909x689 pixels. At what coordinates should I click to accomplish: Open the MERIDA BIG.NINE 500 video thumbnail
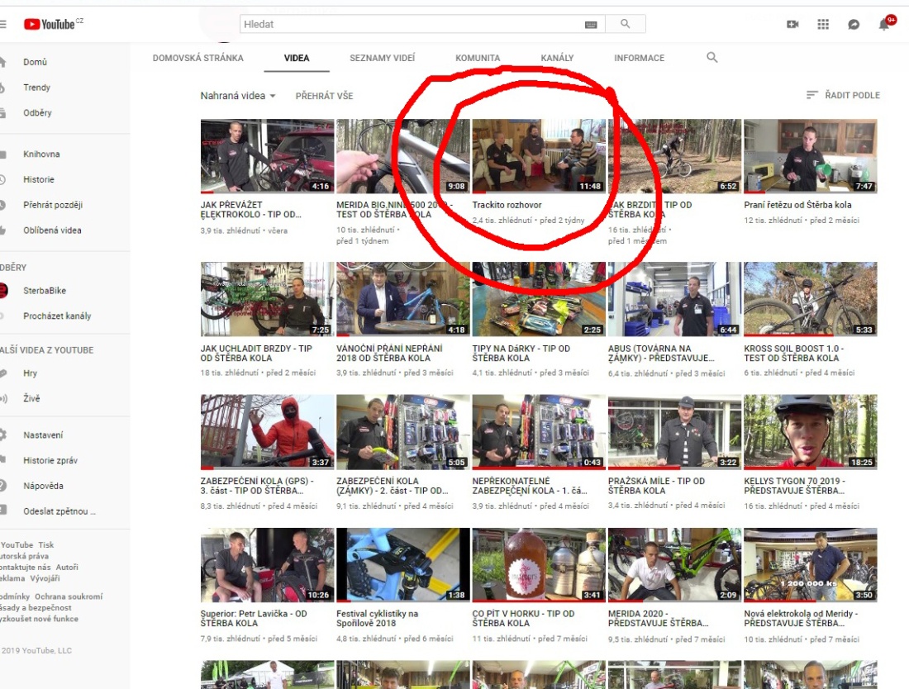[x=403, y=156]
